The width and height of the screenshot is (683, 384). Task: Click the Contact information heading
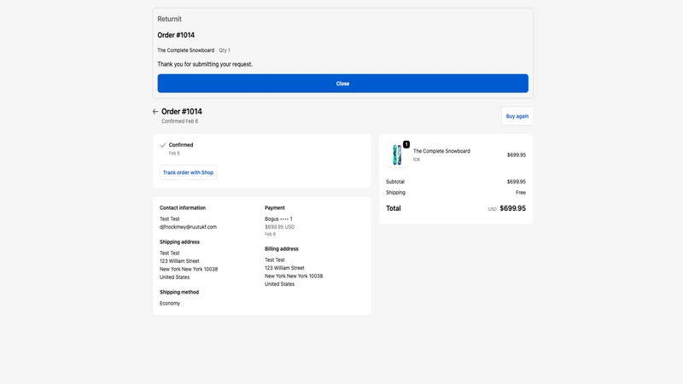click(x=183, y=208)
